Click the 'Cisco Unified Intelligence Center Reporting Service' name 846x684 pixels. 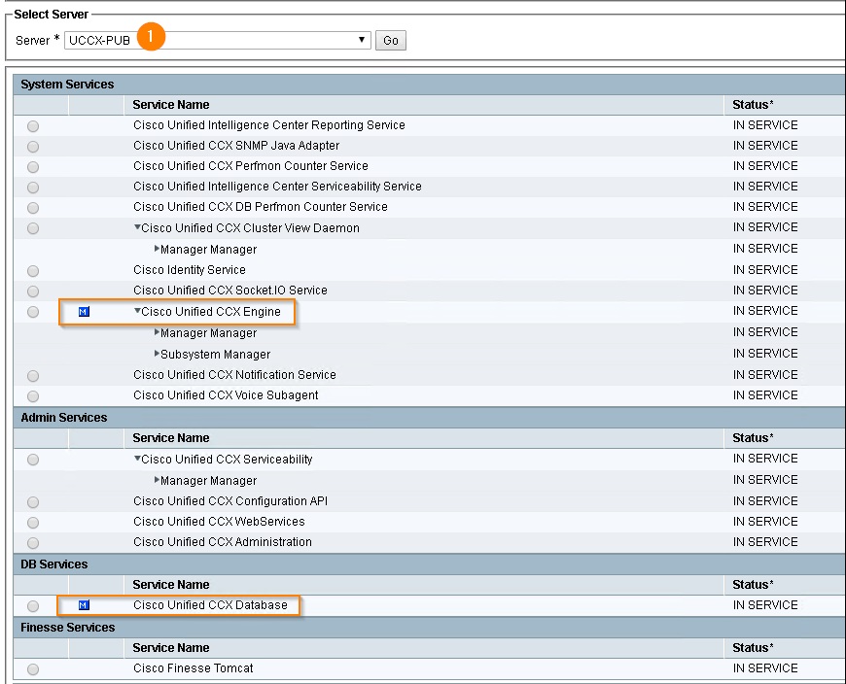point(269,125)
